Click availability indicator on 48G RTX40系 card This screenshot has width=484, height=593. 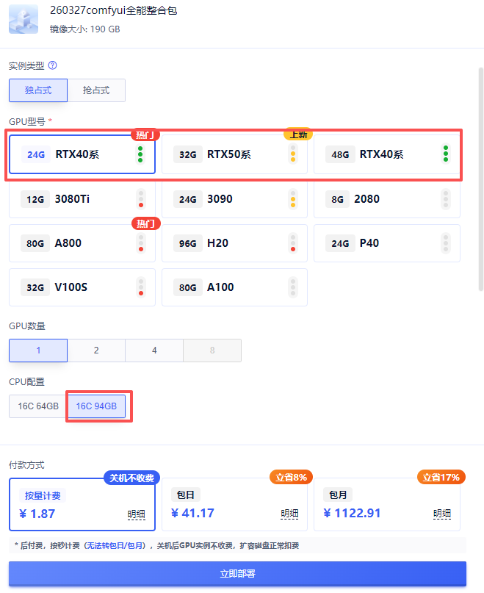tap(445, 154)
